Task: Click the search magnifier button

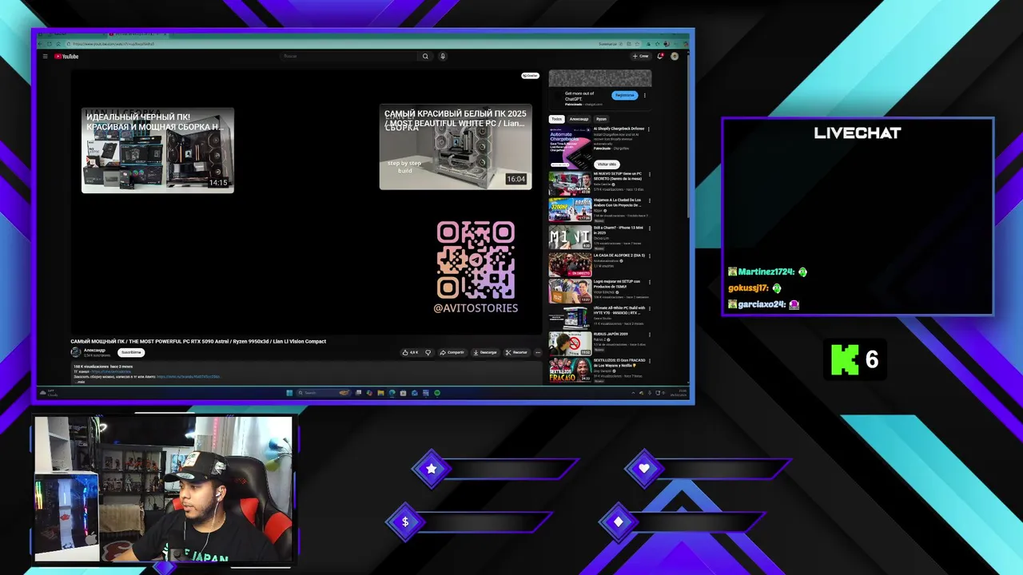Action: click(x=425, y=57)
